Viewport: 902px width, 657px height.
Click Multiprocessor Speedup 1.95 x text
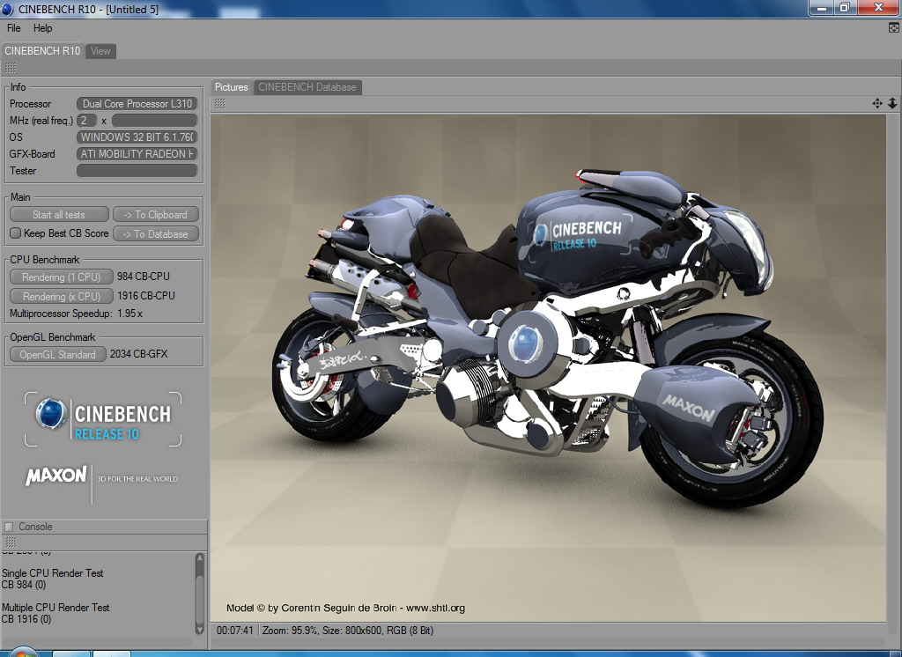[x=76, y=314]
